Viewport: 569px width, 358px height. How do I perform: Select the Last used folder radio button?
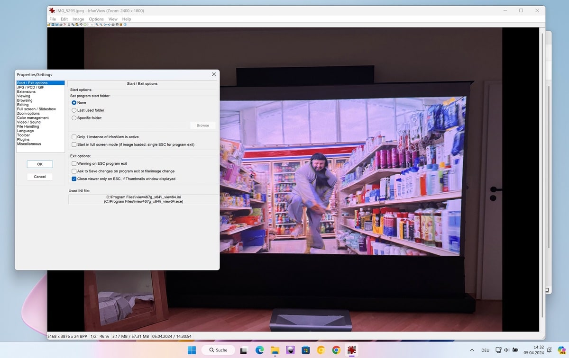(x=74, y=110)
